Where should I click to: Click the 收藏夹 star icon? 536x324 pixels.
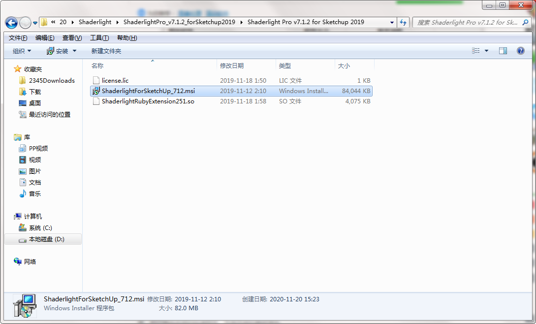17,69
